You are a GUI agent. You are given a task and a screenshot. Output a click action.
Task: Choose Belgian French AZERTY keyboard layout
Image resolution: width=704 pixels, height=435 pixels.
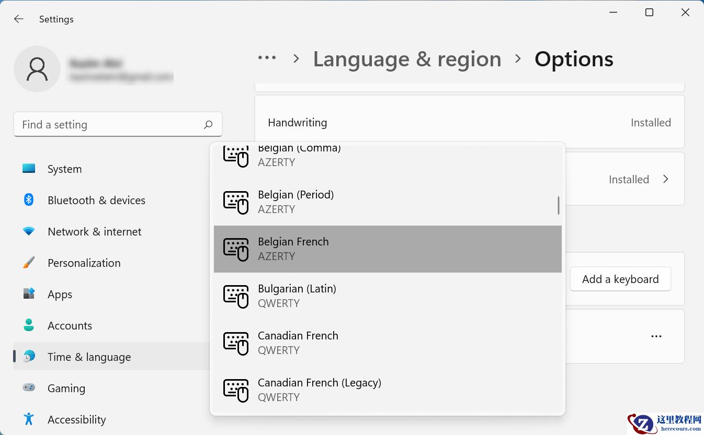tap(387, 249)
